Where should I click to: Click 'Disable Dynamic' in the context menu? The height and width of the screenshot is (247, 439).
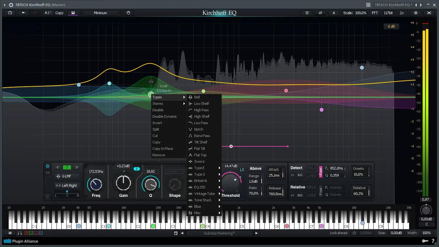coord(169,116)
